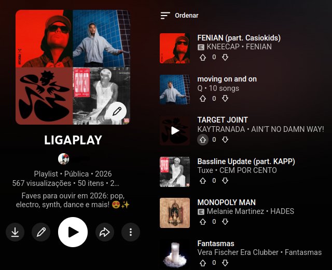This screenshot has width=332, height=270.
Task: Downvote Bassline Update (part. KAPP)
Action: (225, 181)
